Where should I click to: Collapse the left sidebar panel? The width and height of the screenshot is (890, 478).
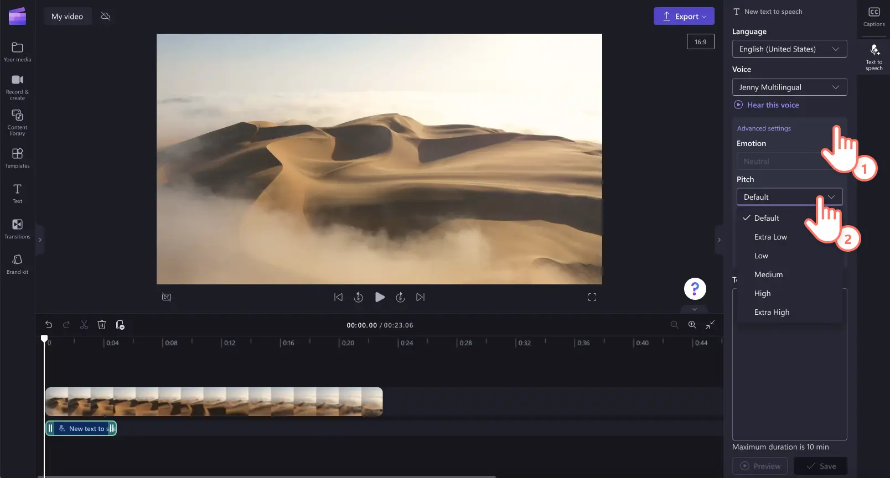40,240
